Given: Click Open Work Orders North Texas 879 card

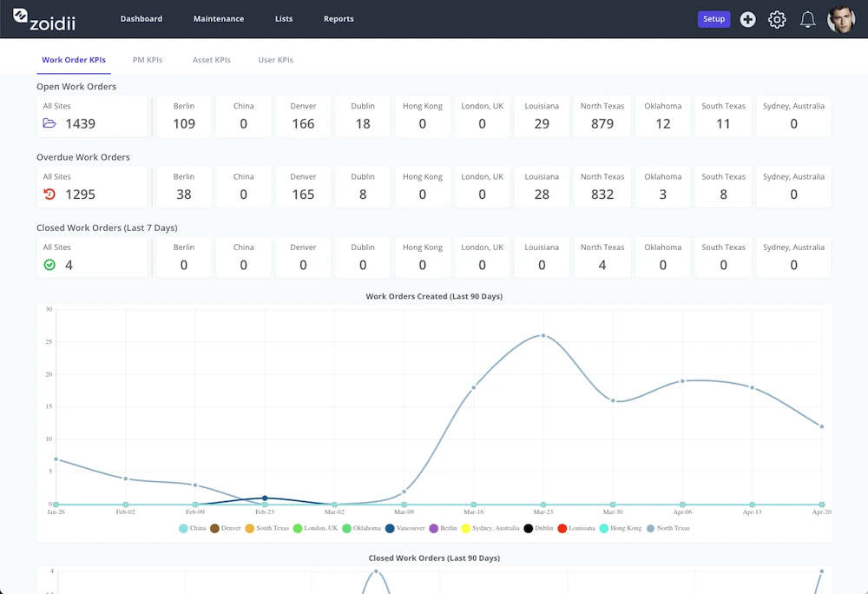Looking at the screenshot, I should [602, 116].
